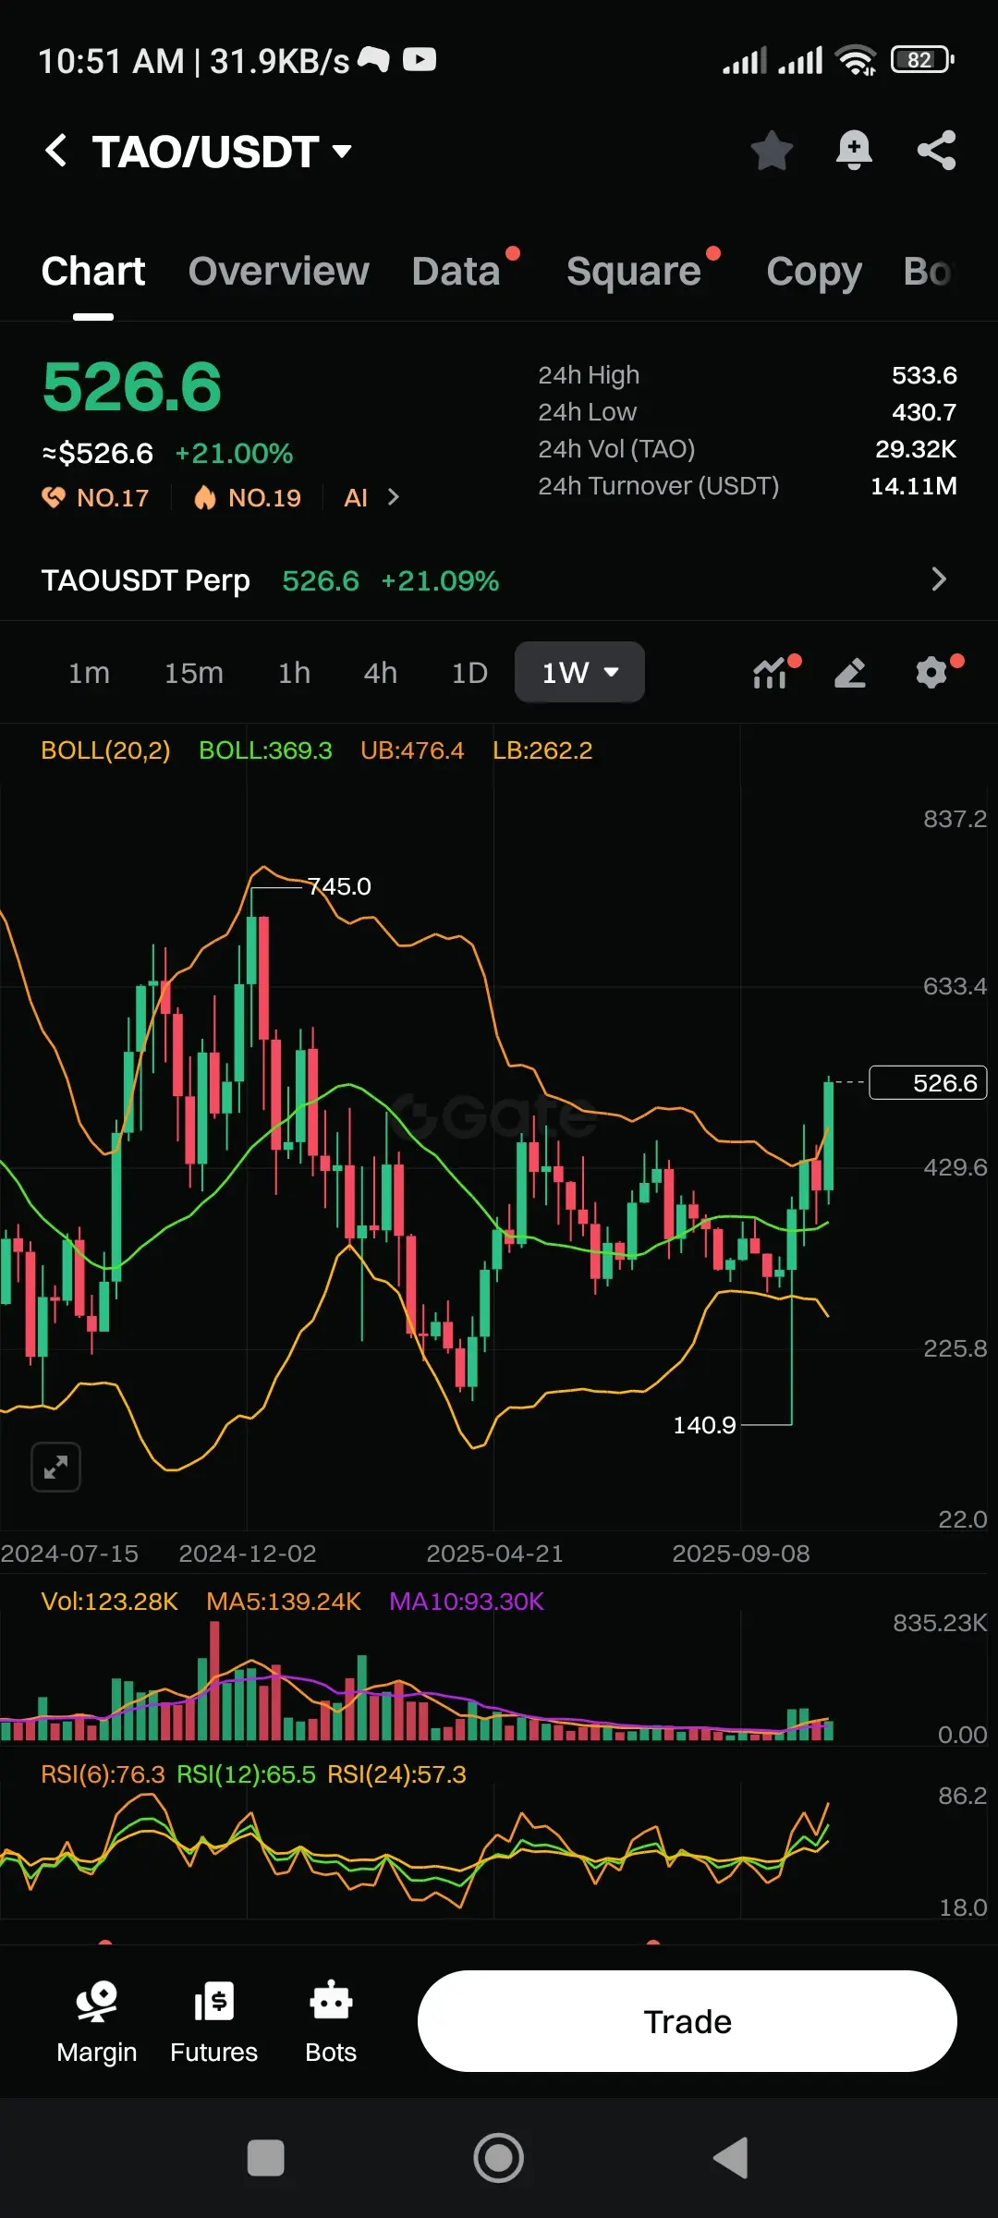Tap the MA10:93.30K label

[x=467, y=1602]
